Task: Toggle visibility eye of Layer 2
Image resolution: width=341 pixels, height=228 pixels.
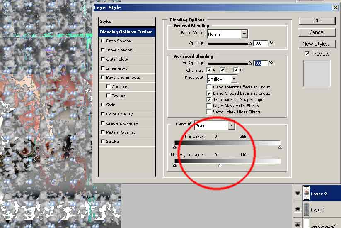Action: click(297, 193)
